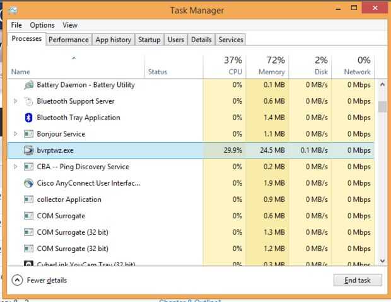Select Cisco AnyConnect User Interface row
391x302 pixels.
point(191,183)
